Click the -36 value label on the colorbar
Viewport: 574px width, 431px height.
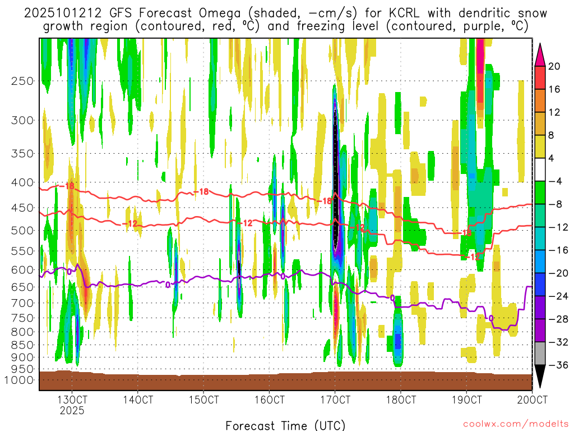tap(558, 365)
